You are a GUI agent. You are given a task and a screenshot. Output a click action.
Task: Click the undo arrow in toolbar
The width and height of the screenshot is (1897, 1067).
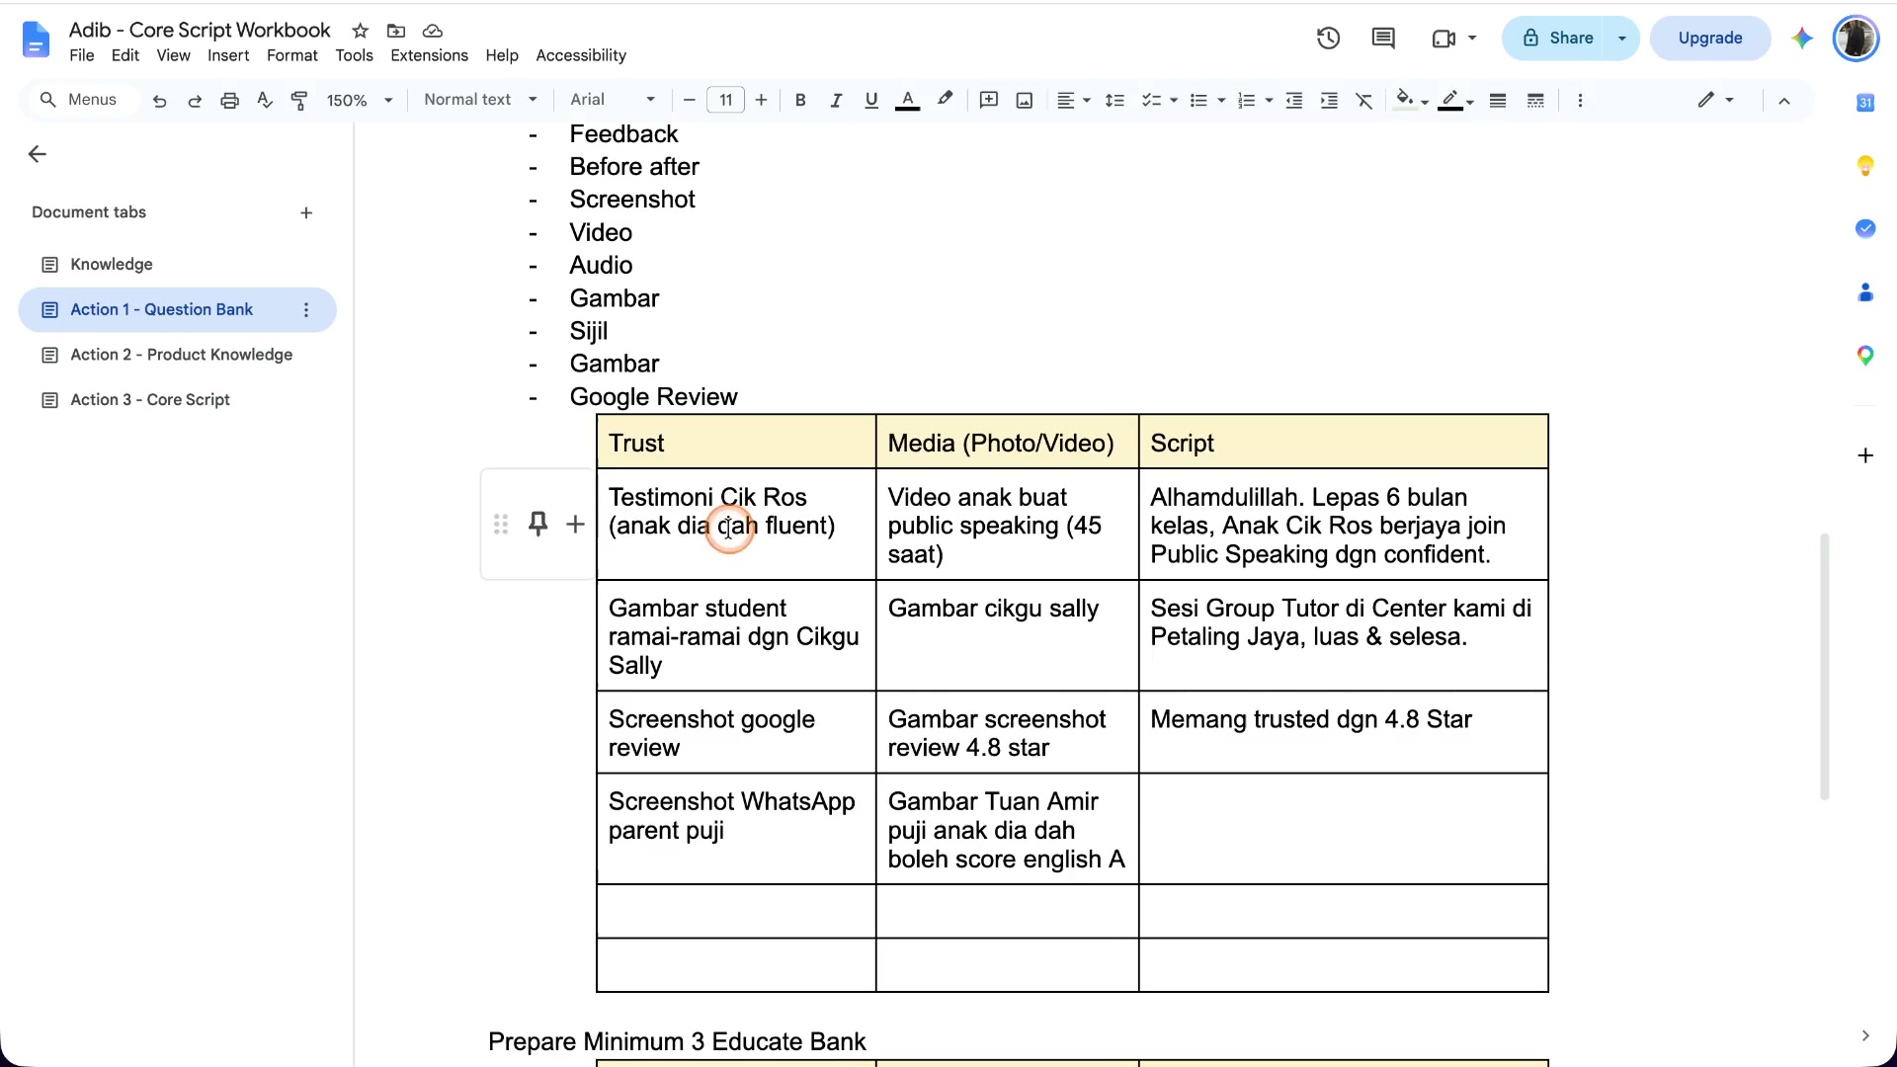point(159,101)
